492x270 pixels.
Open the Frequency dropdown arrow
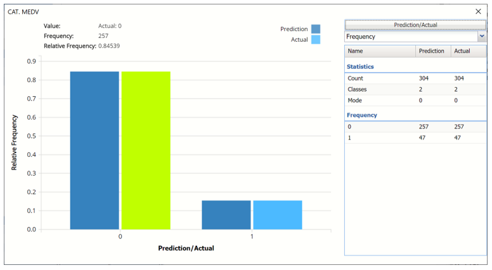pyautogui.click(x=481, y=37)
